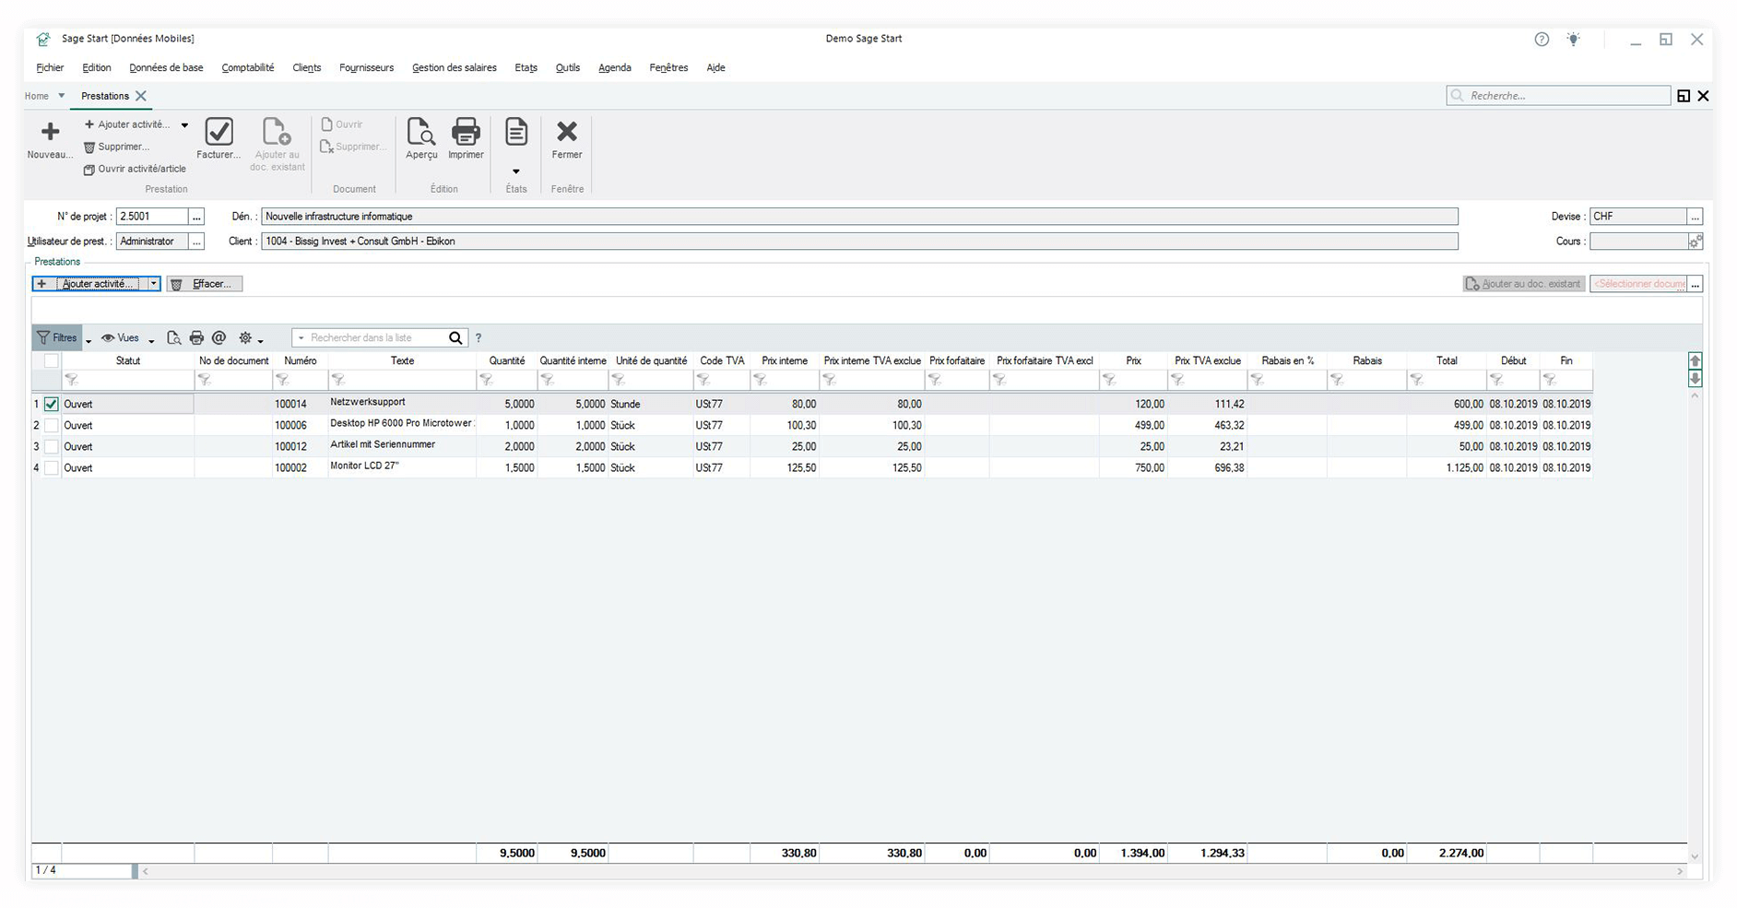Click the help lightbulb icon in title bar
The width and height of the screenshot is (1737, 908).
tap(1573, 40)
